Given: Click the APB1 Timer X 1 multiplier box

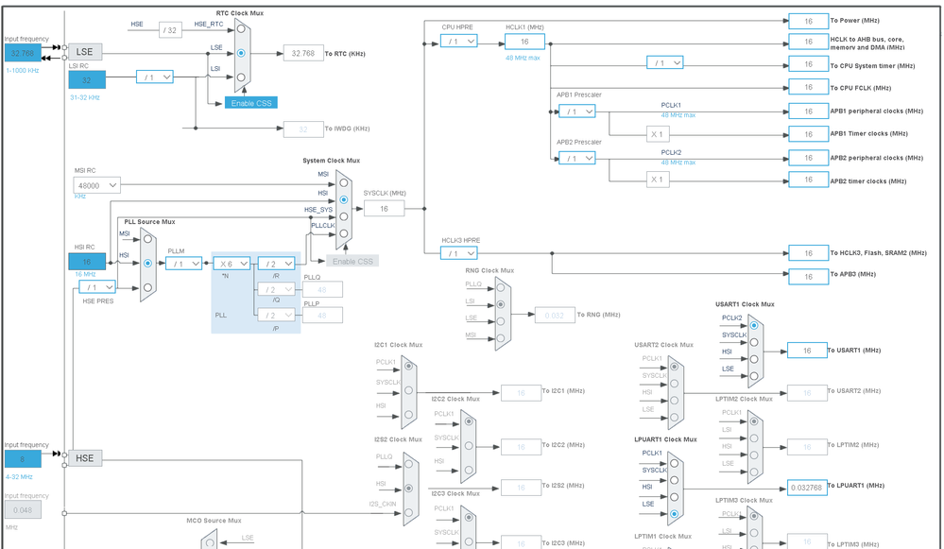Looking at the screenshot, I should point(658,134).
